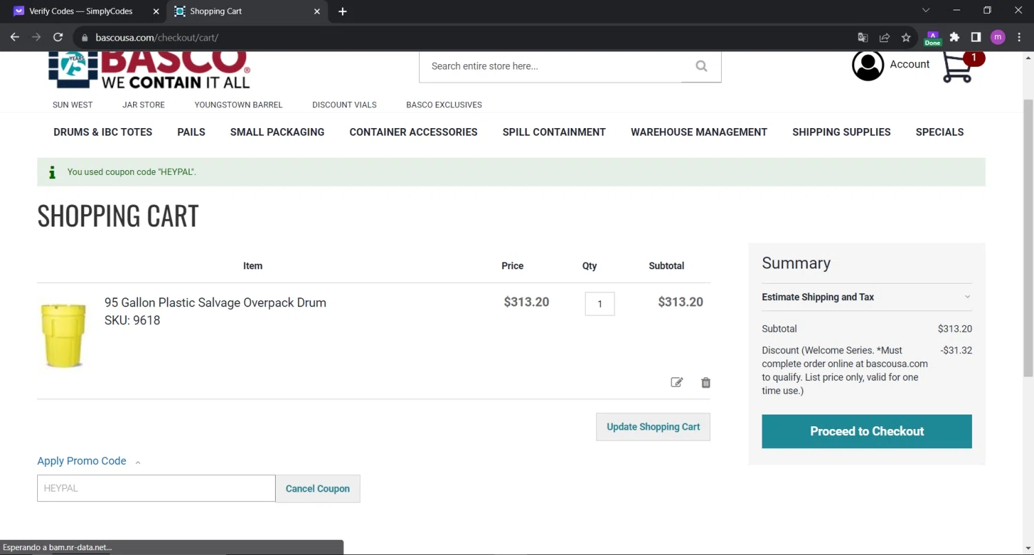1034x555 pixels.
Task: Open the Shipping Supplies menu
Action: coord(842,132)
